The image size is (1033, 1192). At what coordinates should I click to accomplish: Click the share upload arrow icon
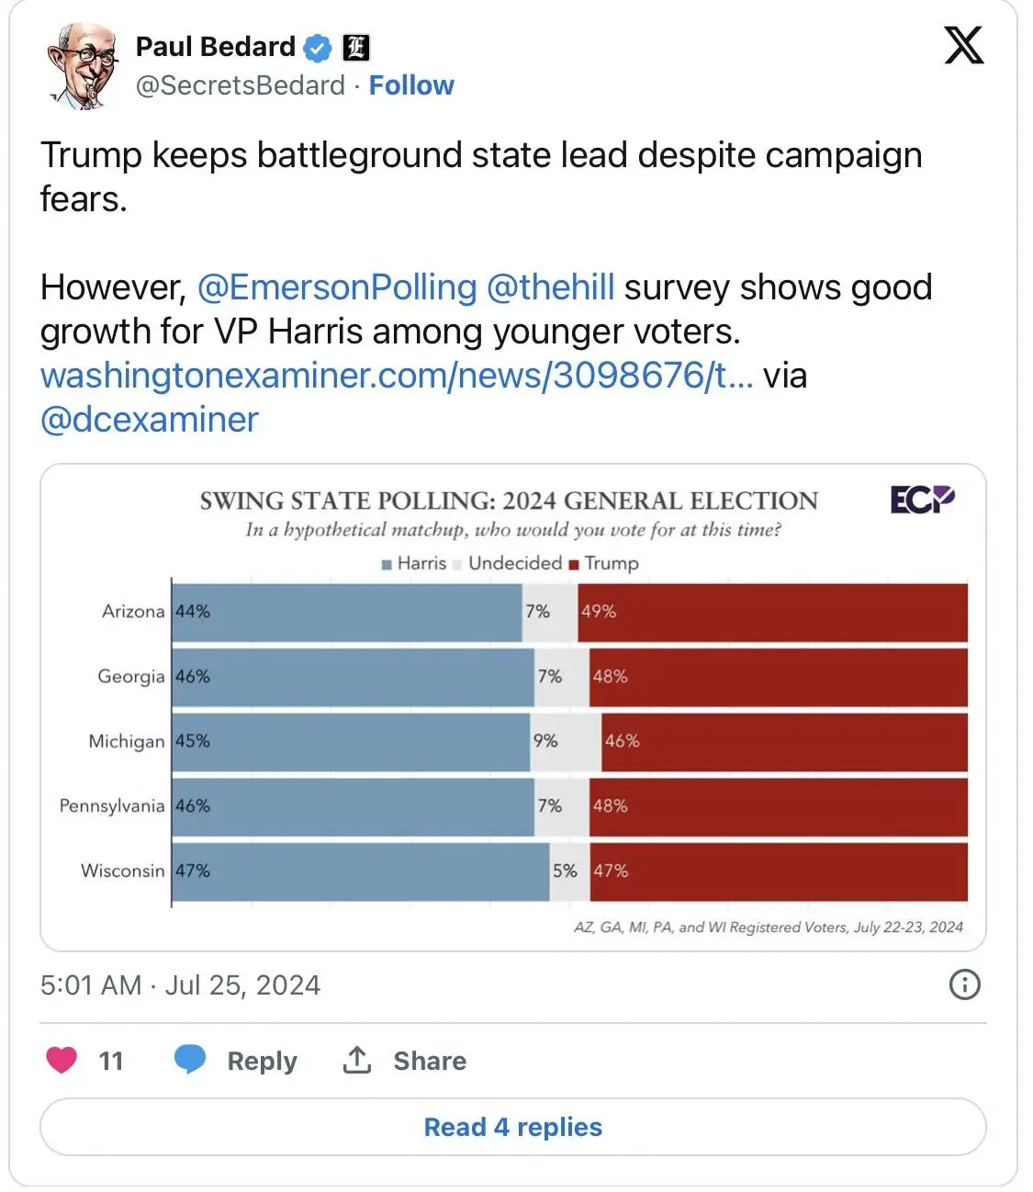[x=356, y=1060]
